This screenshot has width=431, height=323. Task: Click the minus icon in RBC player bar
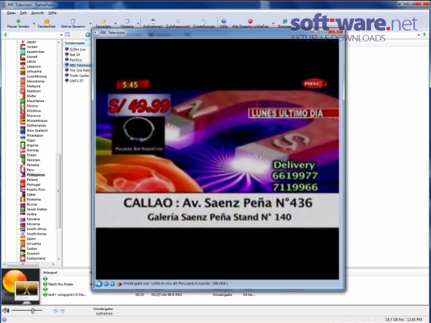tap(106, 284)
